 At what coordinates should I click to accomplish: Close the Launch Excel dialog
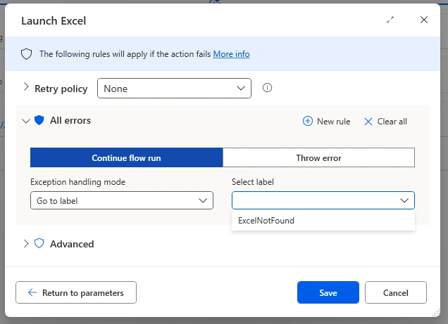tap(424, 20)
